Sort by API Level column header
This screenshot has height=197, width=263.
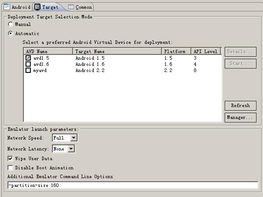tap(206, 51)
